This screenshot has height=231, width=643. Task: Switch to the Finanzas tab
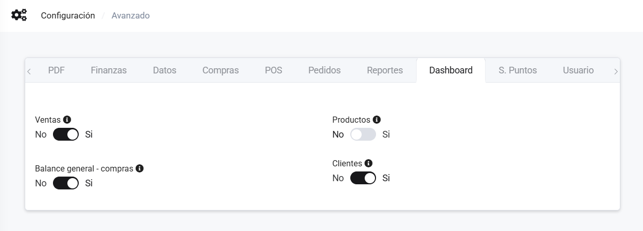[x=109, y=70]
